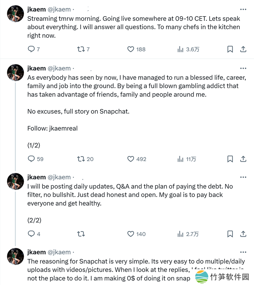View analytics of the (1/2) tweet
The height and width of the screenshot is (285, 254).
tap(181, 159)
